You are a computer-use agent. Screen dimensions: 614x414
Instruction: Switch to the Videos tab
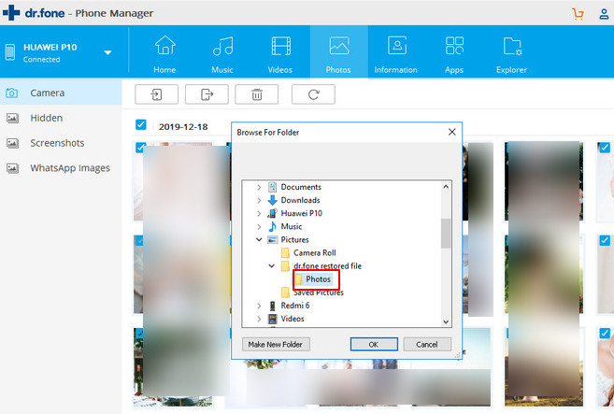point(280,53)
